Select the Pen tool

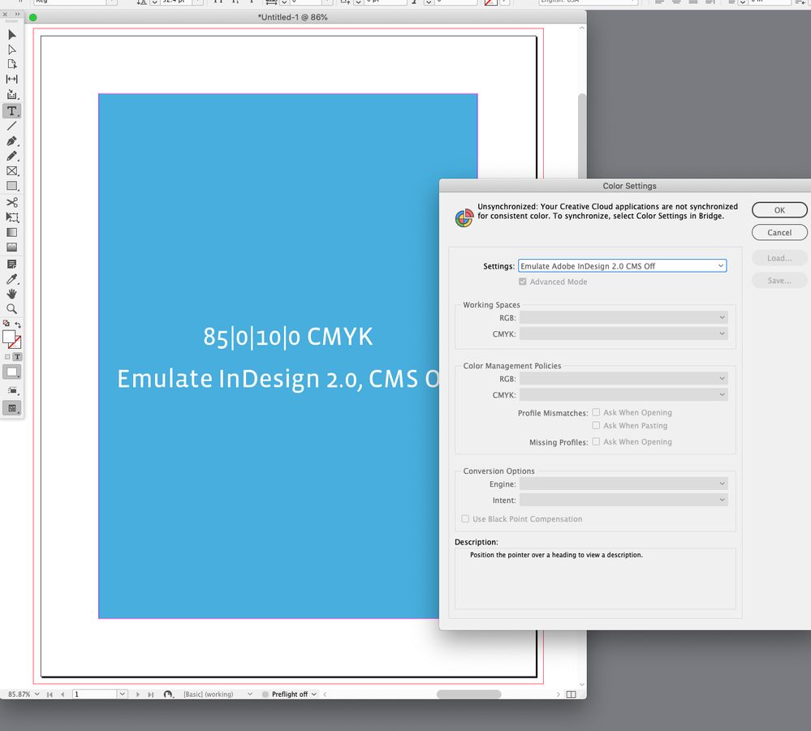click(x=12, y=140)
